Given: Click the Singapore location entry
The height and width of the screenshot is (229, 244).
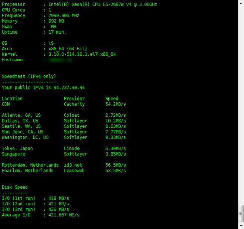Looking at the screenshot, I should pyautogui.click(x=13, y=154).
